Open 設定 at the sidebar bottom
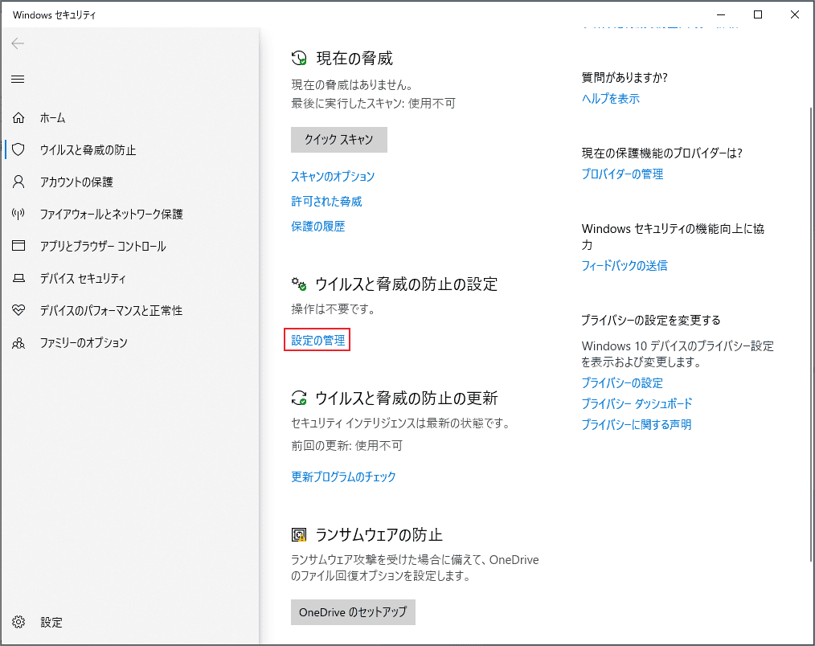The width and height of the screenshot is (815, 646). [x=130, y=622]
